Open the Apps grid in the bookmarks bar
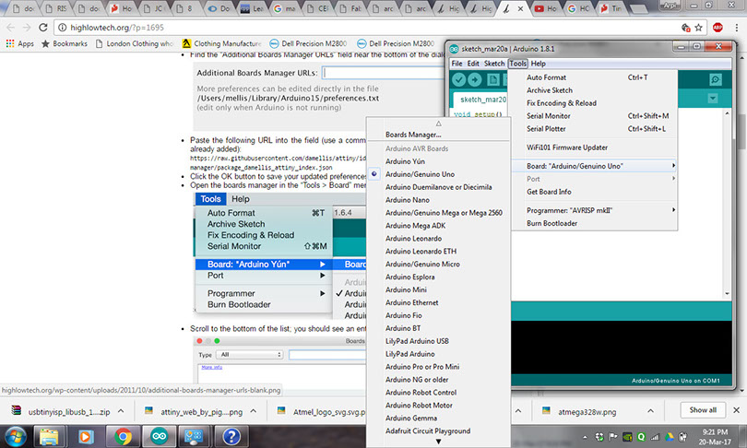 [x=19, y=43]
